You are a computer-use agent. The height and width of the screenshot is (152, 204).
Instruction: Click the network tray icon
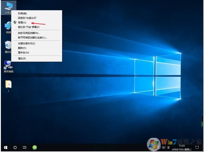pyautogui.click(x=159, y=147)
